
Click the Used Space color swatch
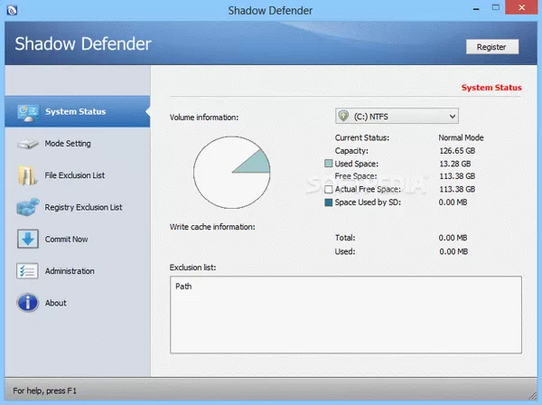(329, 164)
